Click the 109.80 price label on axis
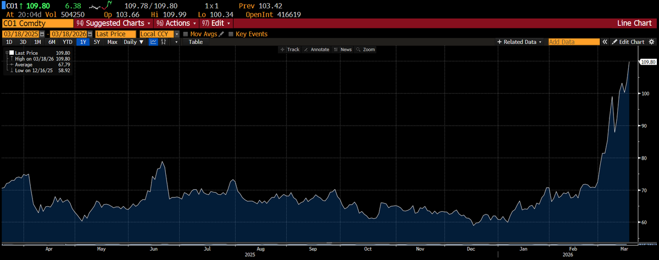The image size is (659, 260). coord(649,62)
